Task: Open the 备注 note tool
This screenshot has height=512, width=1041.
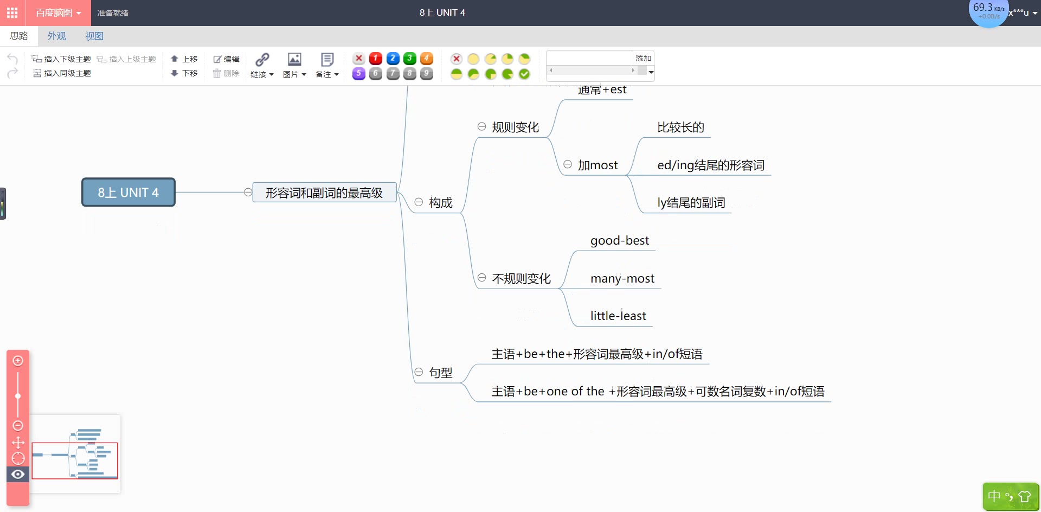Action: 327,66
